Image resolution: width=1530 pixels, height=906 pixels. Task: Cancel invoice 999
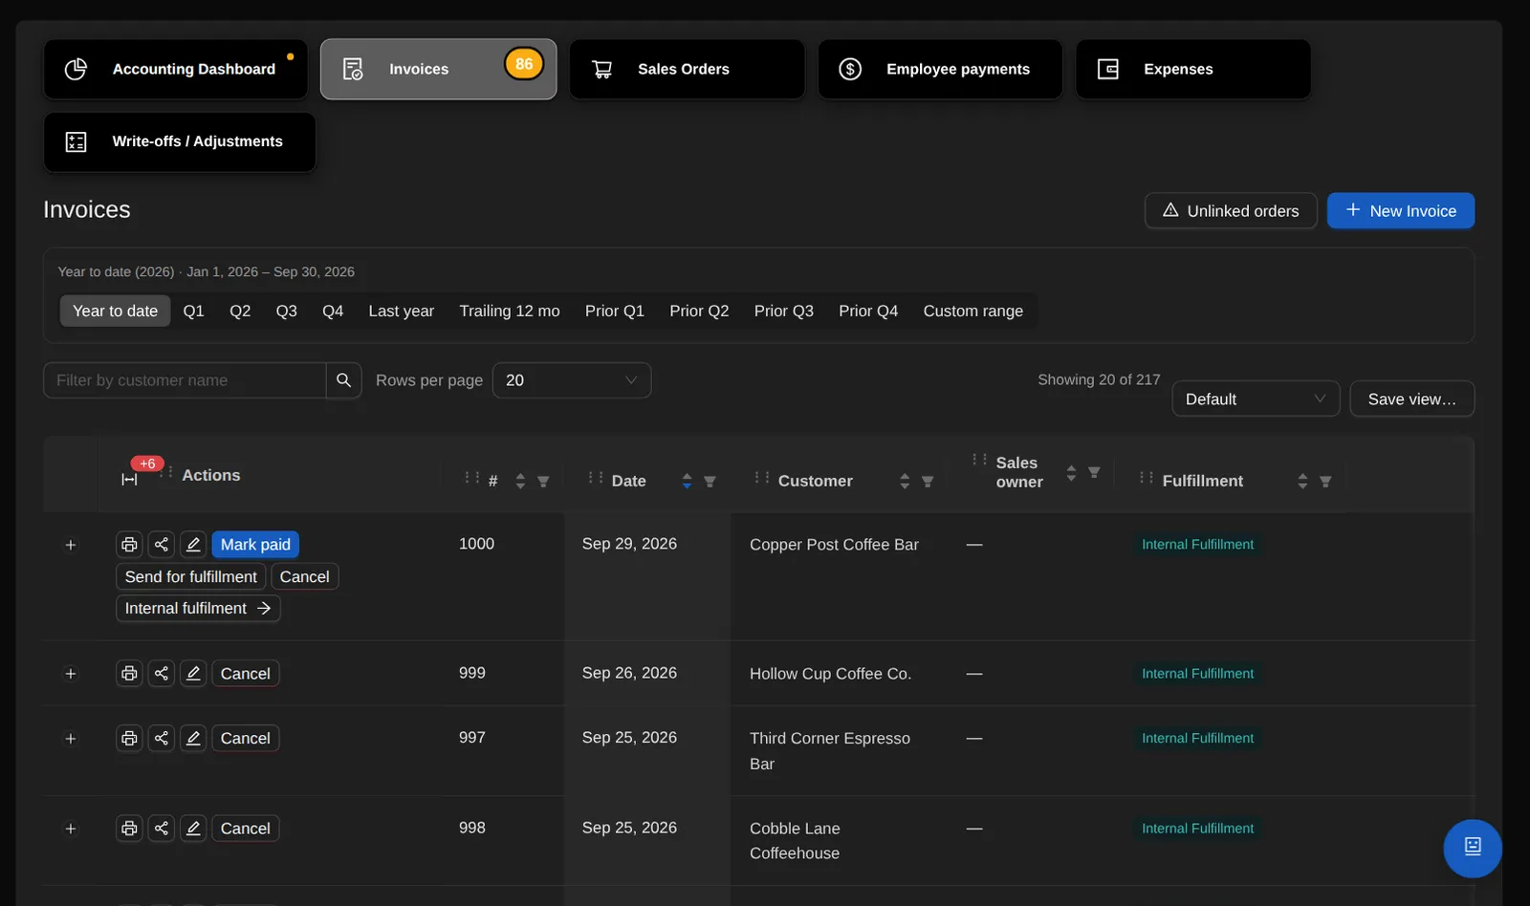[x=246, y=674]
